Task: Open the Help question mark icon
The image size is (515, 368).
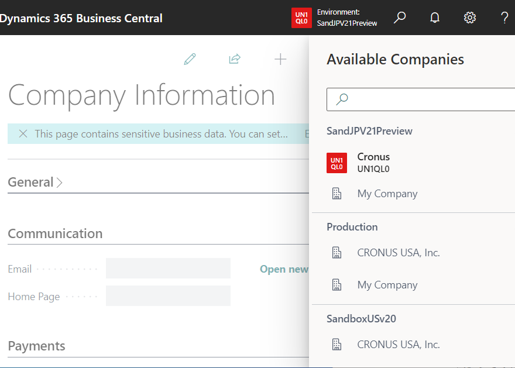Action: coord(504,18)
